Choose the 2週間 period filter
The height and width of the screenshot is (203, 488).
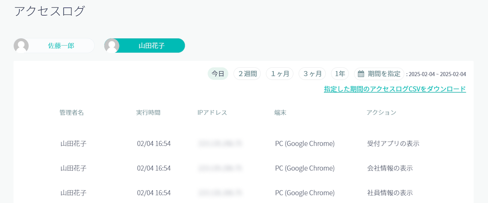247,74
